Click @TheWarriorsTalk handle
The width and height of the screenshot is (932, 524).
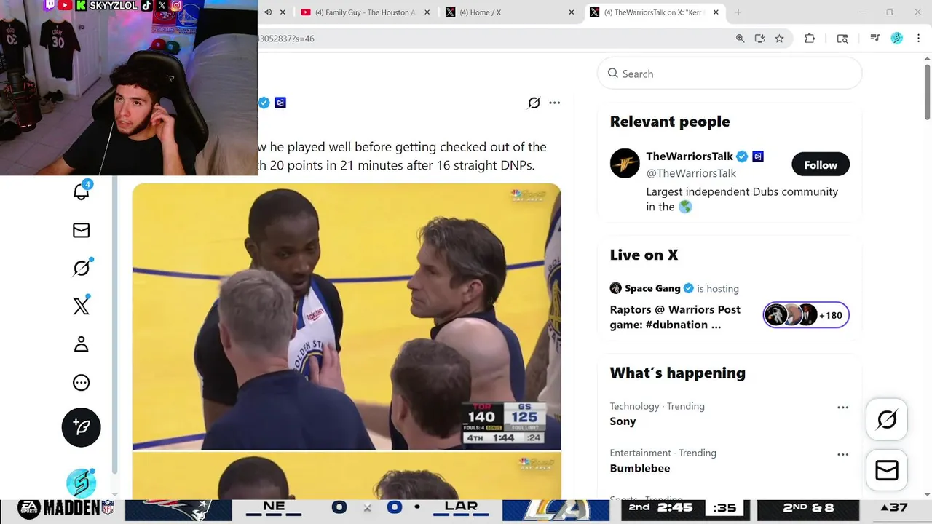coord(691,173)
